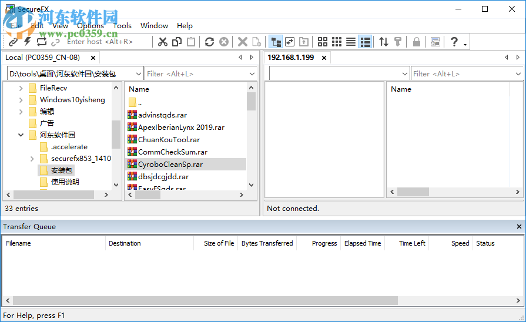Open the Help menu
Image resolution: width=526 pixels, height=322 pixels.
185,25
